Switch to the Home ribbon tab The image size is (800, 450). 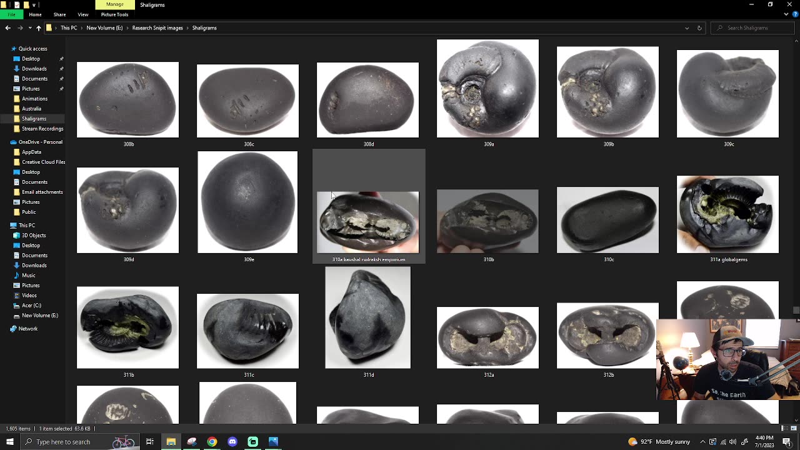click(x=35, y=14)
